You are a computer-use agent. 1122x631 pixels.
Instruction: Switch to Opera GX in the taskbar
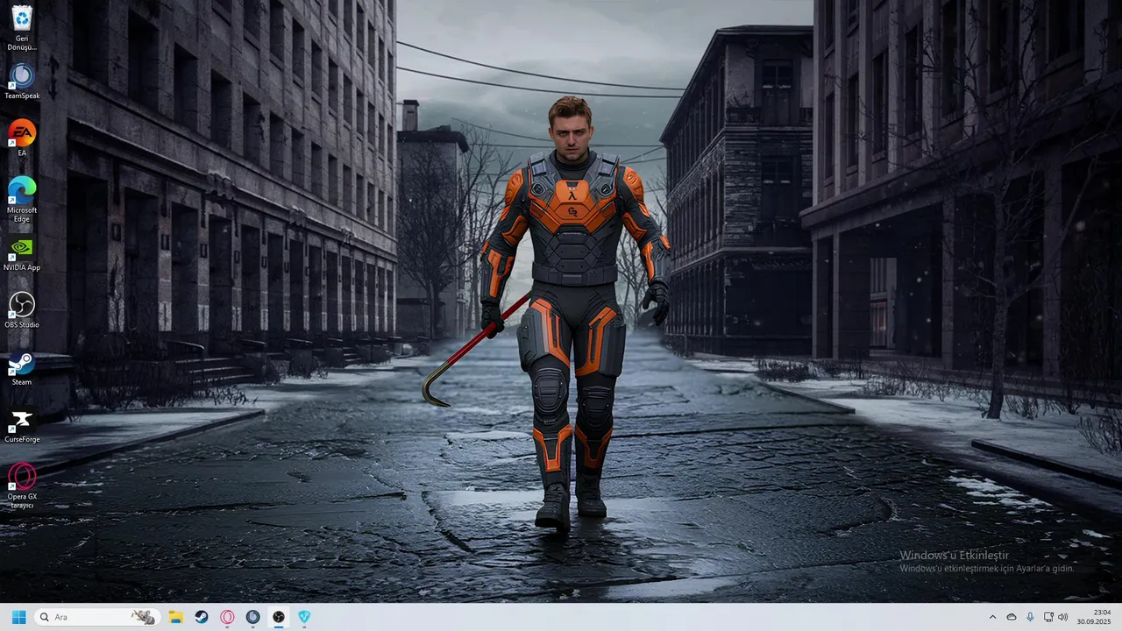[227, 617]
